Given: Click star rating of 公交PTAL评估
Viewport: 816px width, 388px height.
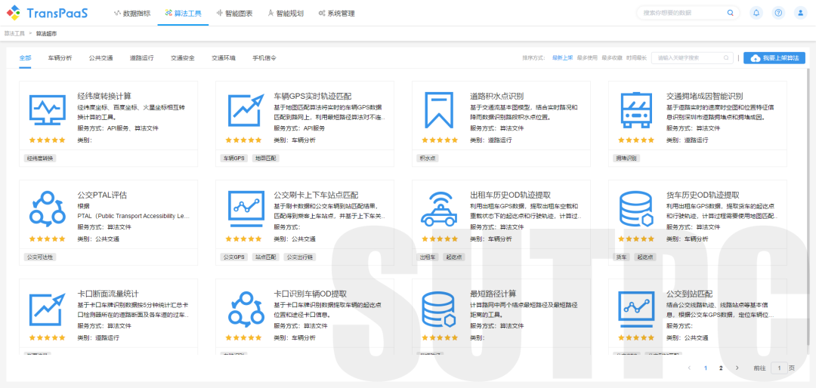Looking at the screenshot, I should 48,239.
